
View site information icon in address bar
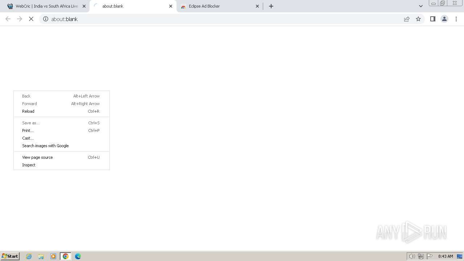46,19
